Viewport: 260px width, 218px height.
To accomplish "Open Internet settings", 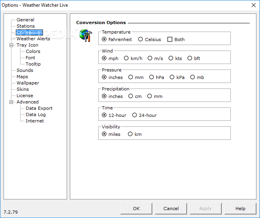I will pyautogui.click(x=35, y=121).
